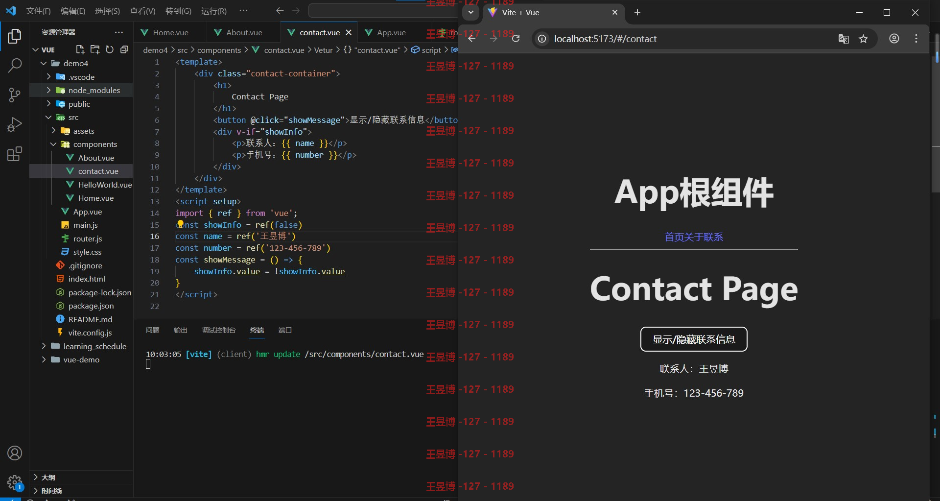Viewport: 940px width, 501px height.
Task: Open Source Control view
Action: (15, 95)
